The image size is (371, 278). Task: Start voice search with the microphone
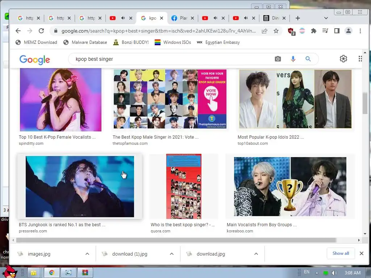pyautogui.click(x=293, y=59)
